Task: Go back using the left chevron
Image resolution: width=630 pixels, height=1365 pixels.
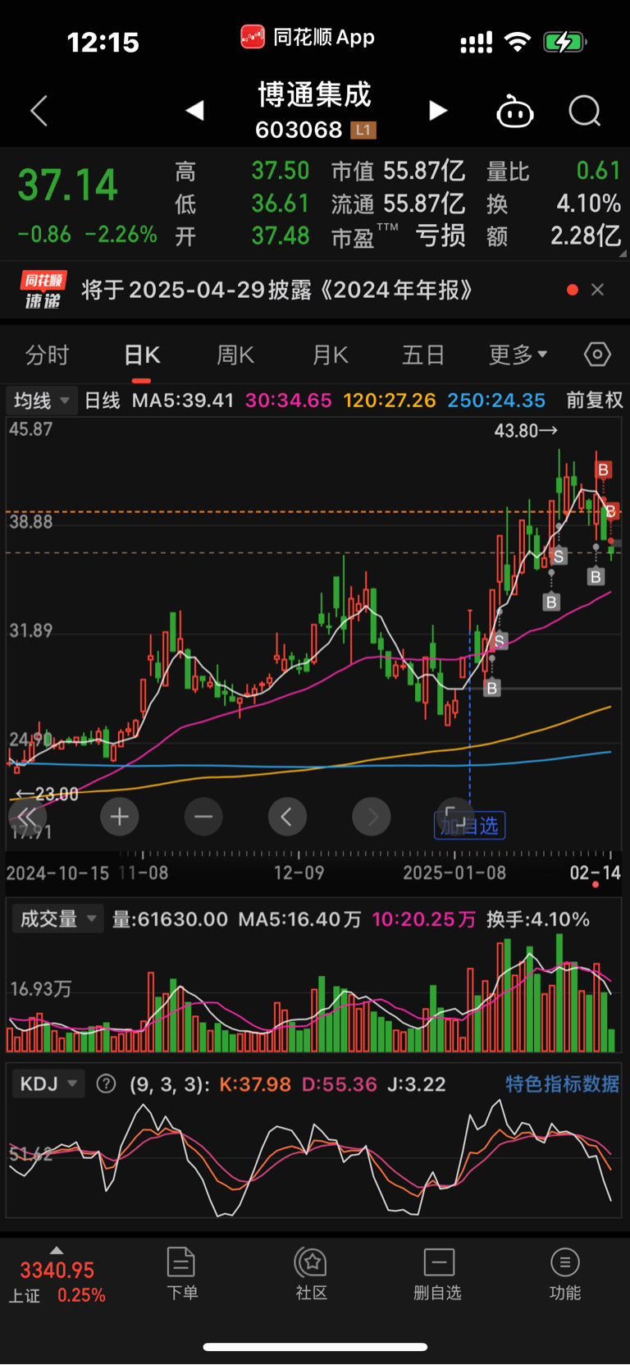Action: pos(39,111)
